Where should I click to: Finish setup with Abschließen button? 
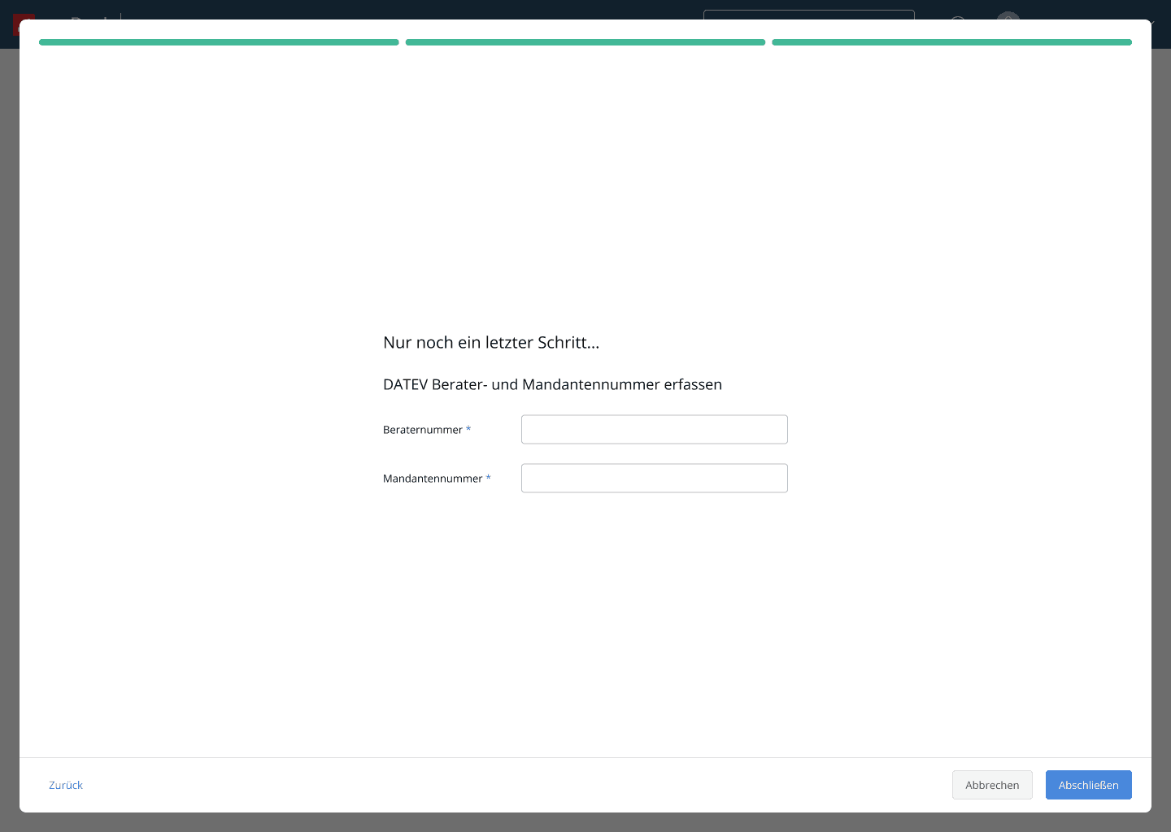[x=1088, y=785]
